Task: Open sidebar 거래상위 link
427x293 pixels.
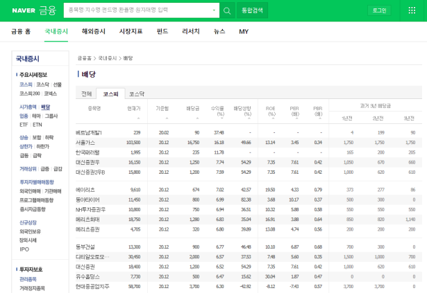Action: click(28, 169)
